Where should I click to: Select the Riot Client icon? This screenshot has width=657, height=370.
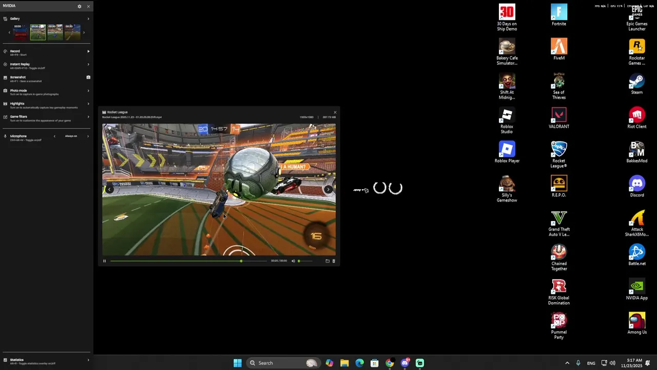coord(637,118)
